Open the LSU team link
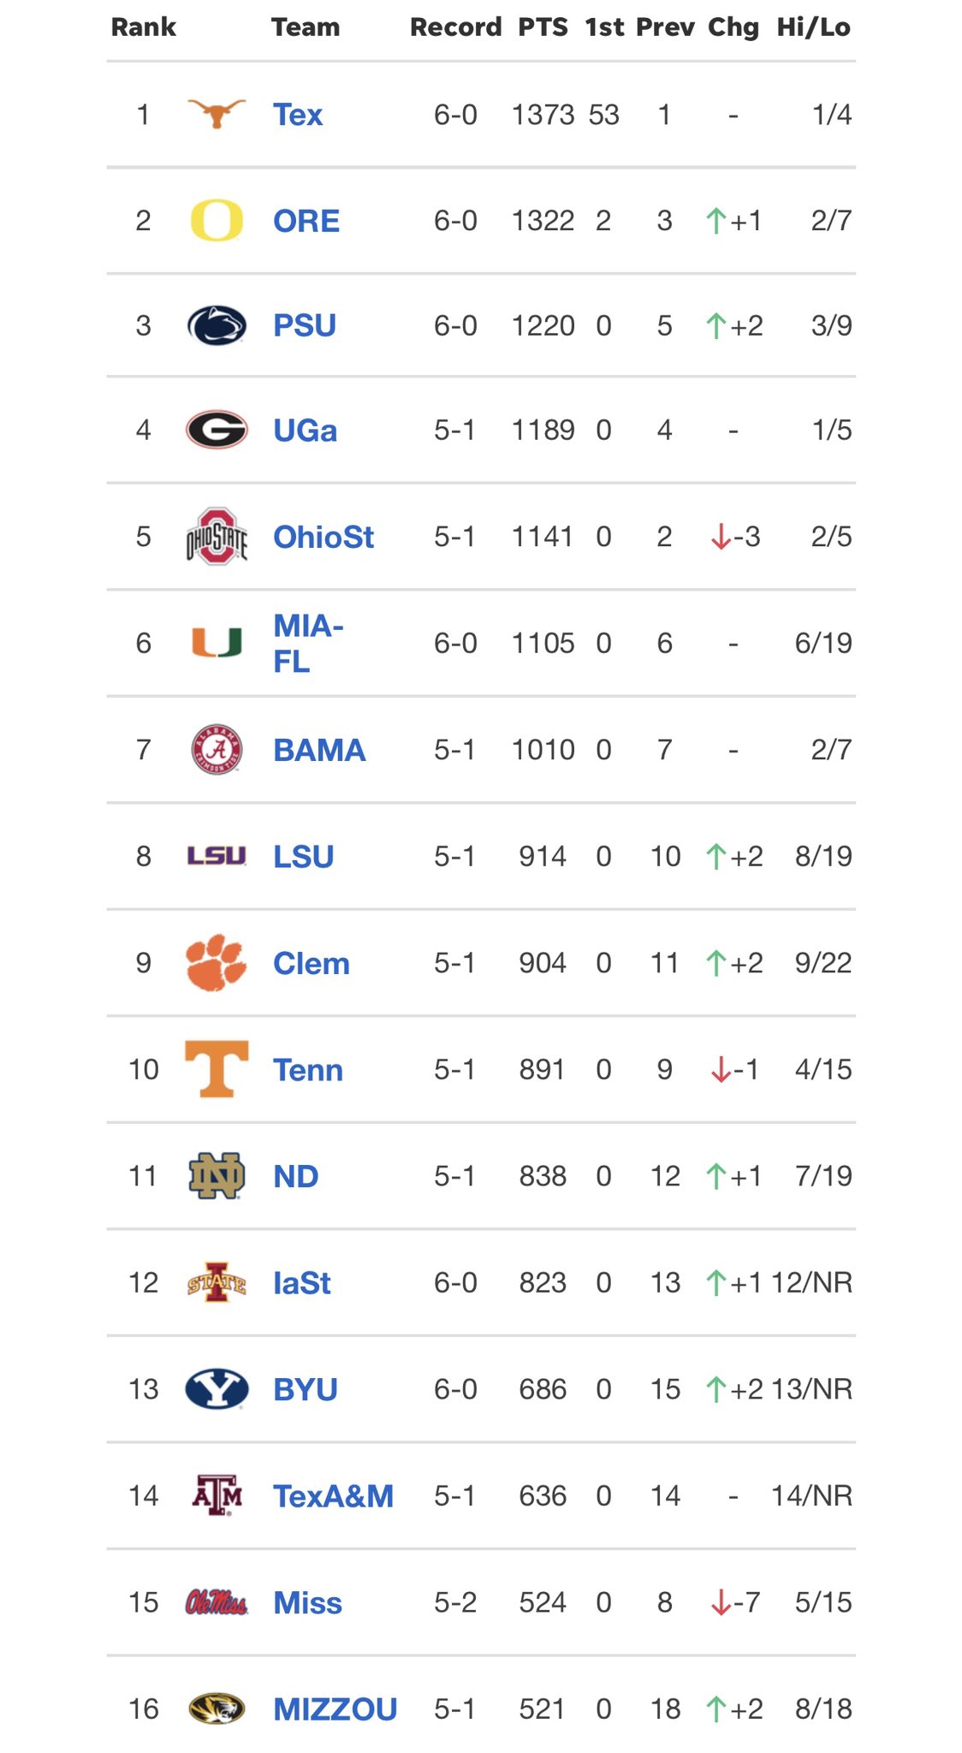Viewport: 962px width, 1753px height. click(303, 856)
